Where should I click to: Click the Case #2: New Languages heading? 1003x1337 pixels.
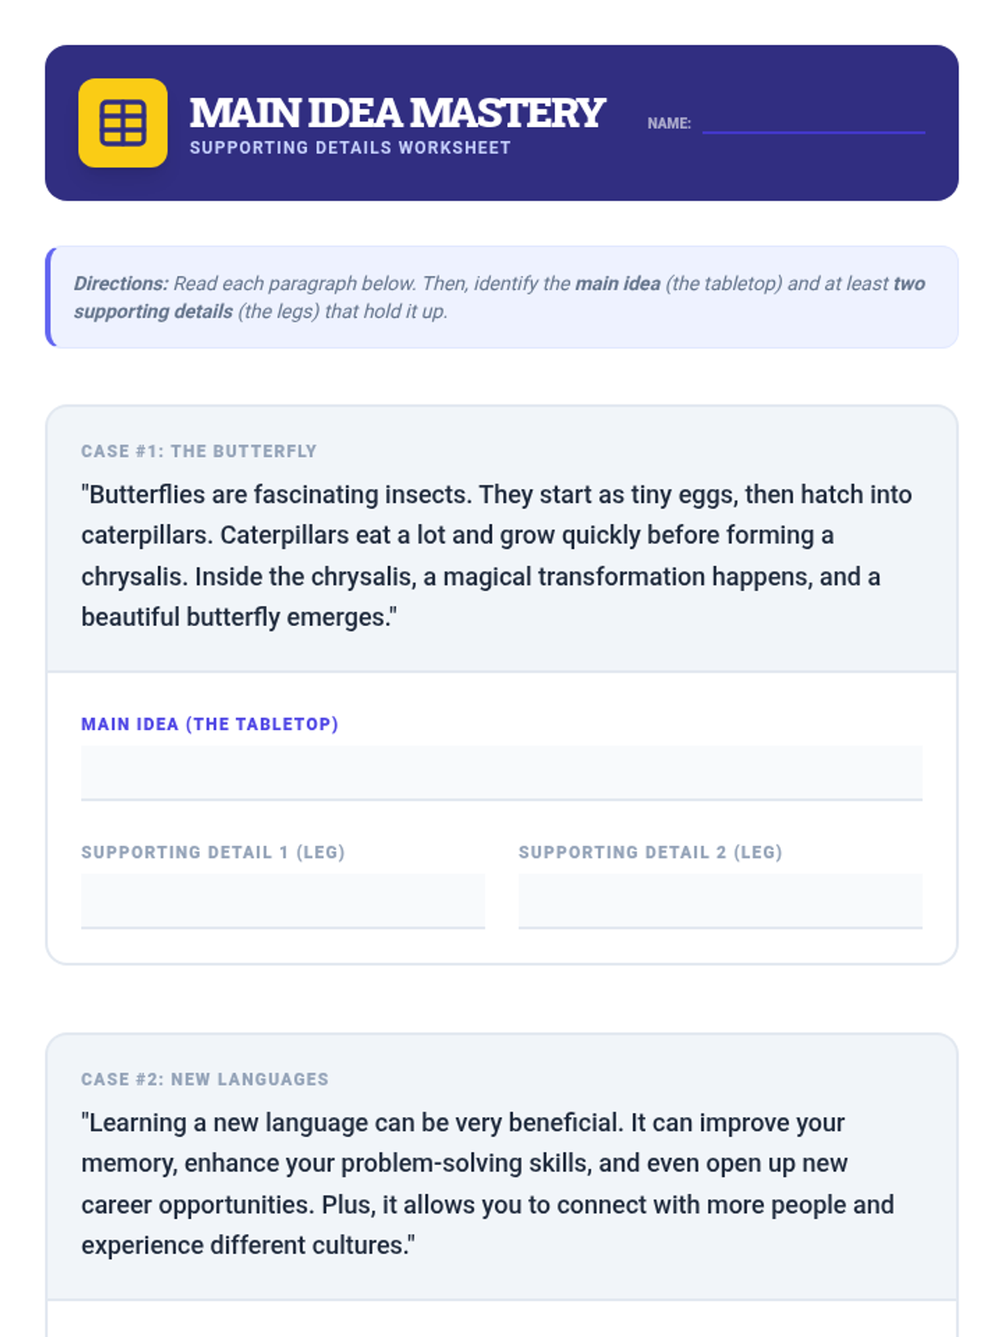(x=205, y=1080)
